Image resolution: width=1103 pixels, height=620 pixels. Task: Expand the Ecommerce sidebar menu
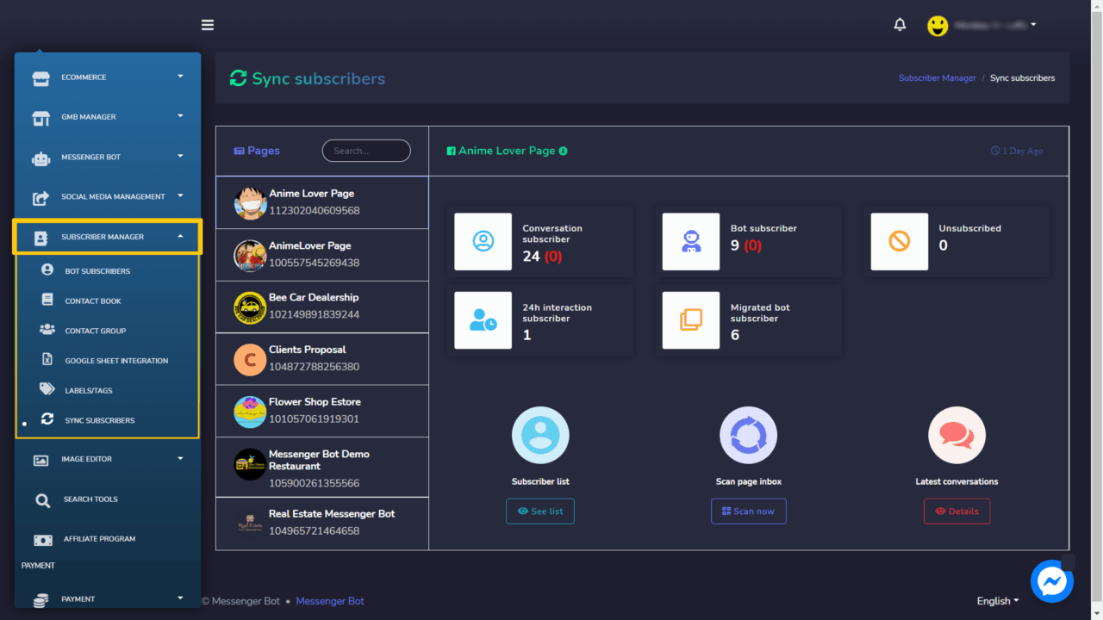pyautogui.click(x=107, y=77)
